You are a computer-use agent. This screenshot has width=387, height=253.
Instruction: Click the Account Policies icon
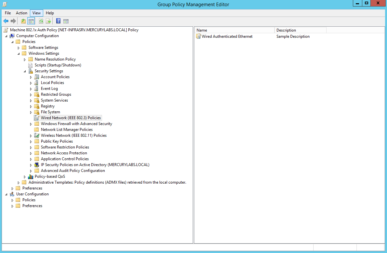pyautogui.click(x=36, y=77)
